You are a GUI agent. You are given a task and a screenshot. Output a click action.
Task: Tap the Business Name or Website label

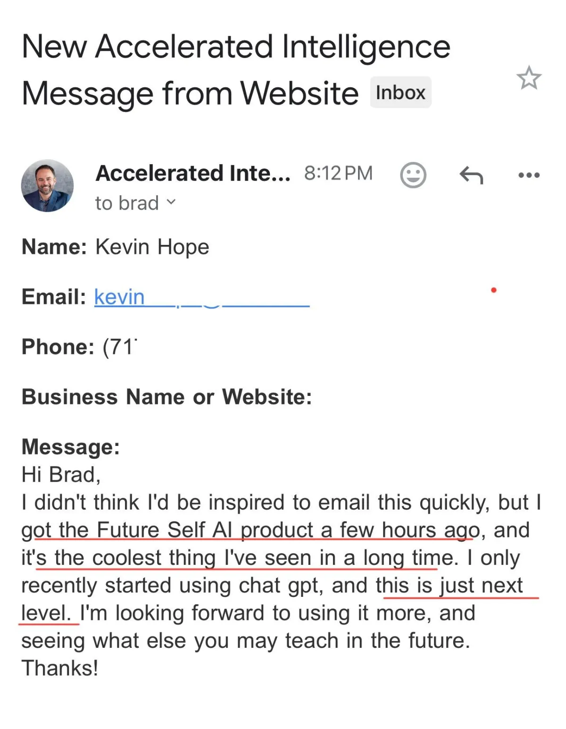click(x=167, y=396)
